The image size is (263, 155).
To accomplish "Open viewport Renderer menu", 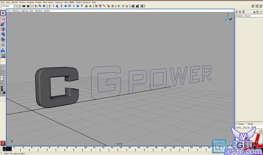I will coord(39,11).
